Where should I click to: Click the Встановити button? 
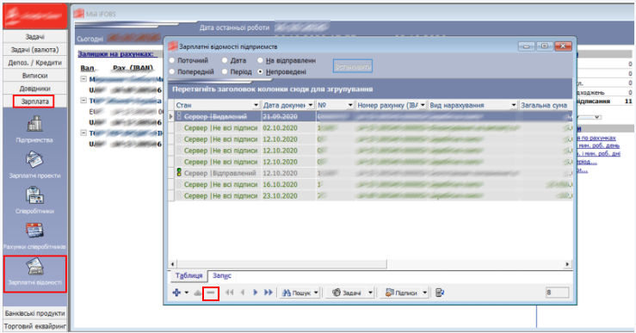tap(353, 66)
